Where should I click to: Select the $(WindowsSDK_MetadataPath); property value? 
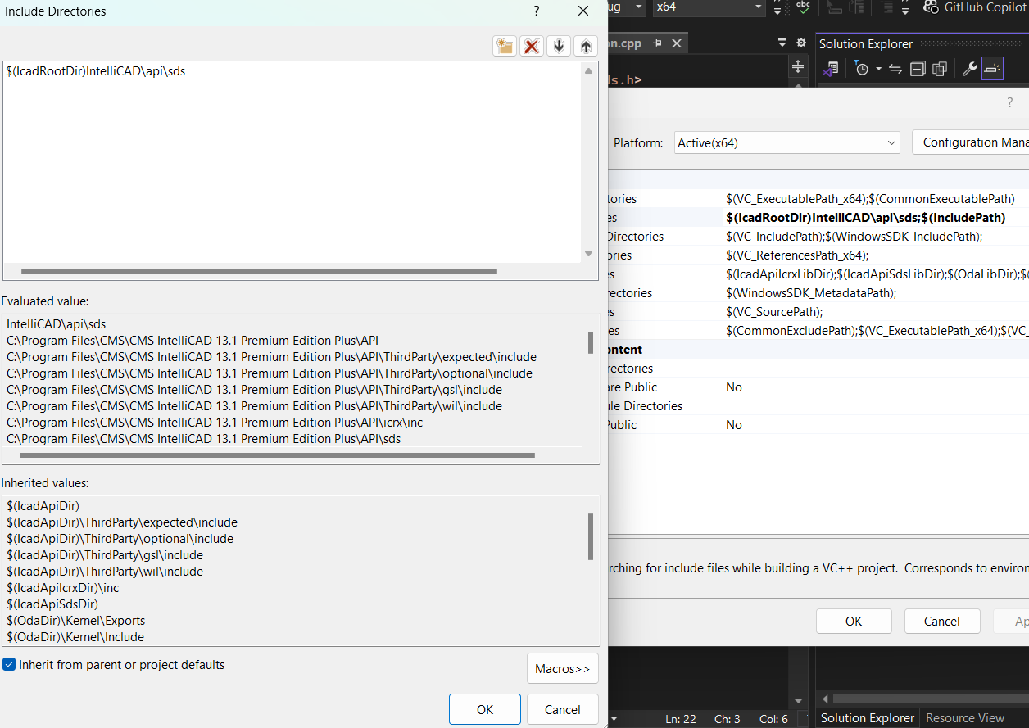click(x=811, y=292)
